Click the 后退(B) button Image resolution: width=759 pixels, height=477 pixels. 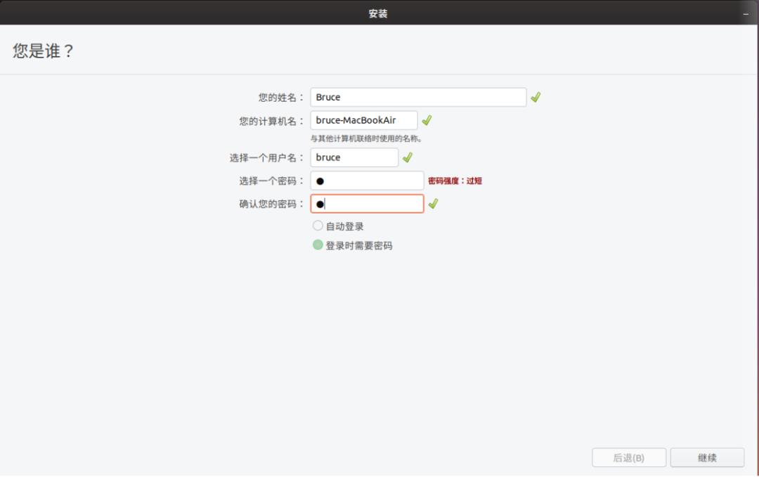point(628,457)
